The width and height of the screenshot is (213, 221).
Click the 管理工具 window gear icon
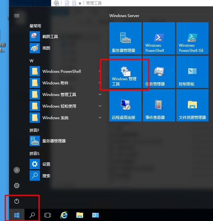(56, 3)
